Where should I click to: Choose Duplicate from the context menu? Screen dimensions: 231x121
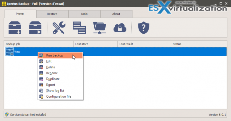[60, 79]
